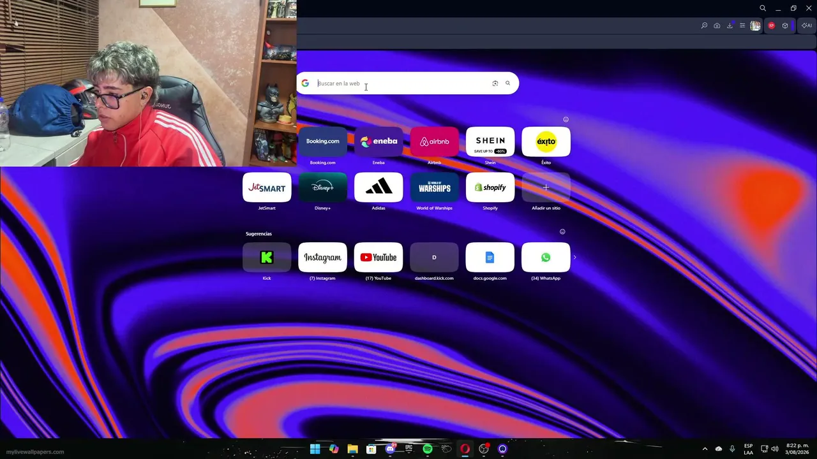
Task: Open the Adidas speed dial tile
Action: click(379, 187)
